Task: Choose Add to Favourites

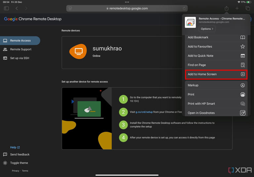Action: [216, 47]
